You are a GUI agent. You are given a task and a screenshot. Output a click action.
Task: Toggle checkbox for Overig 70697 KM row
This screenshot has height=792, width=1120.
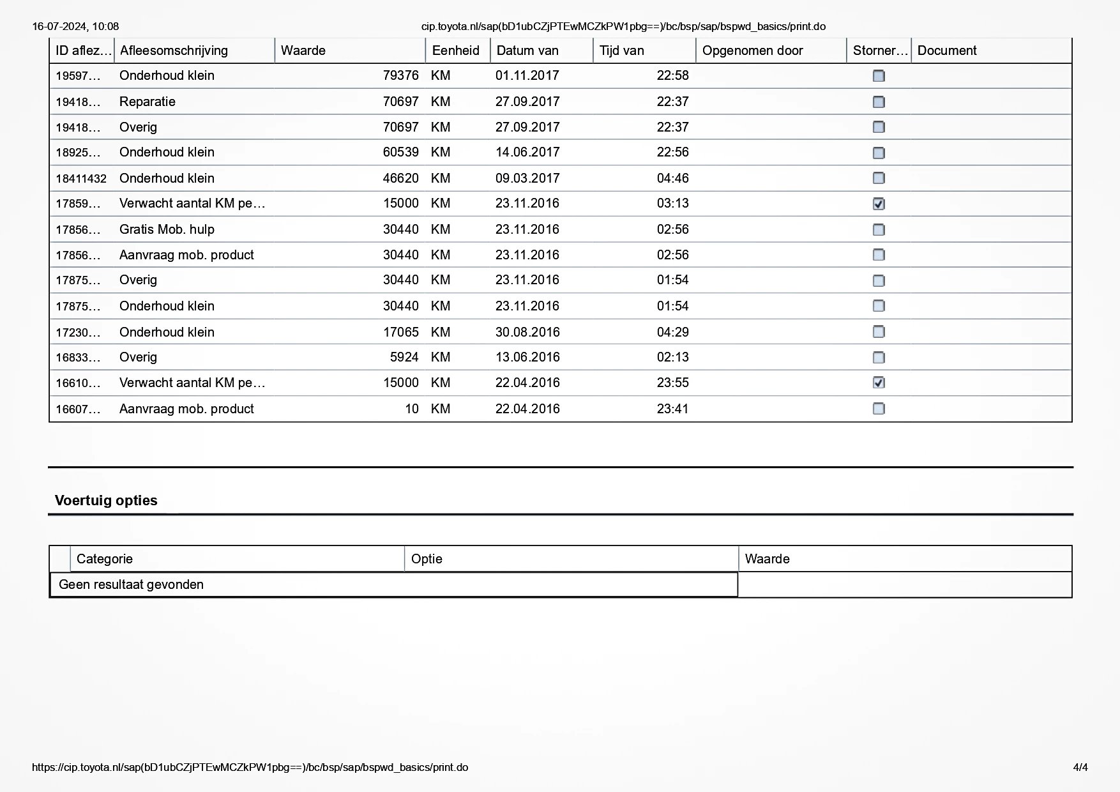(879, 127)
